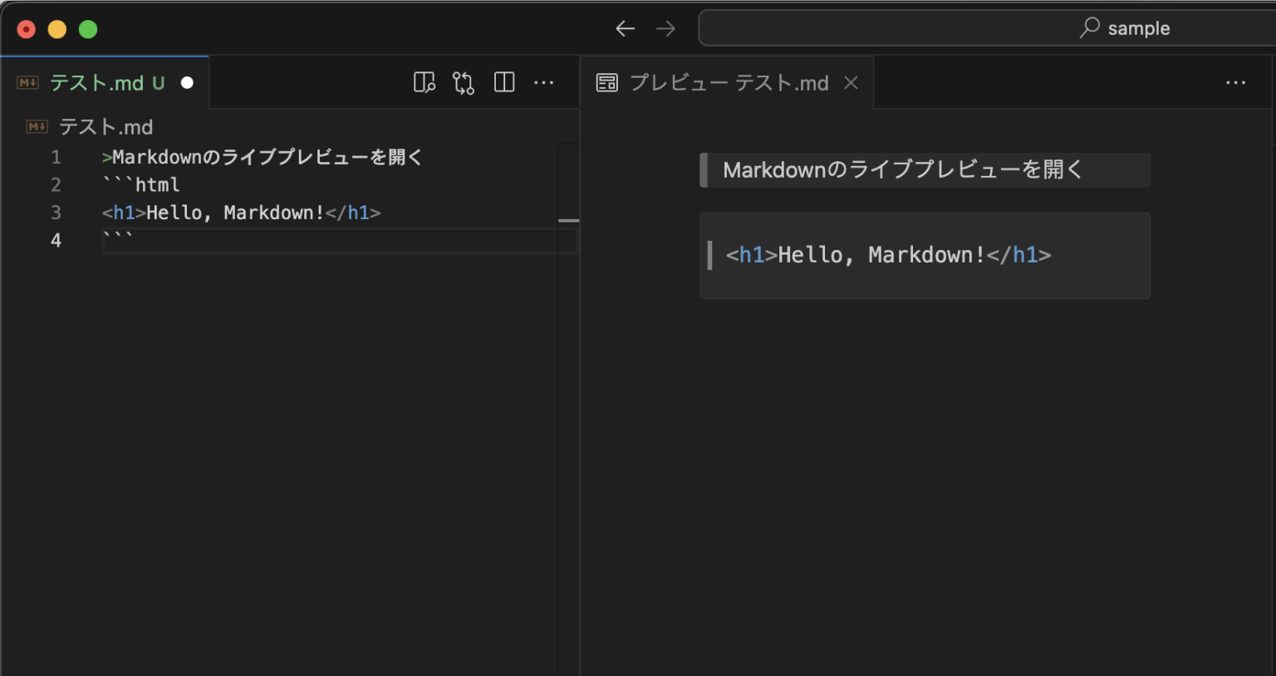The height and width of the screenshot is (676, 1276).
Task: Click the back navigation arrow
Action: [x=625, y=28]
